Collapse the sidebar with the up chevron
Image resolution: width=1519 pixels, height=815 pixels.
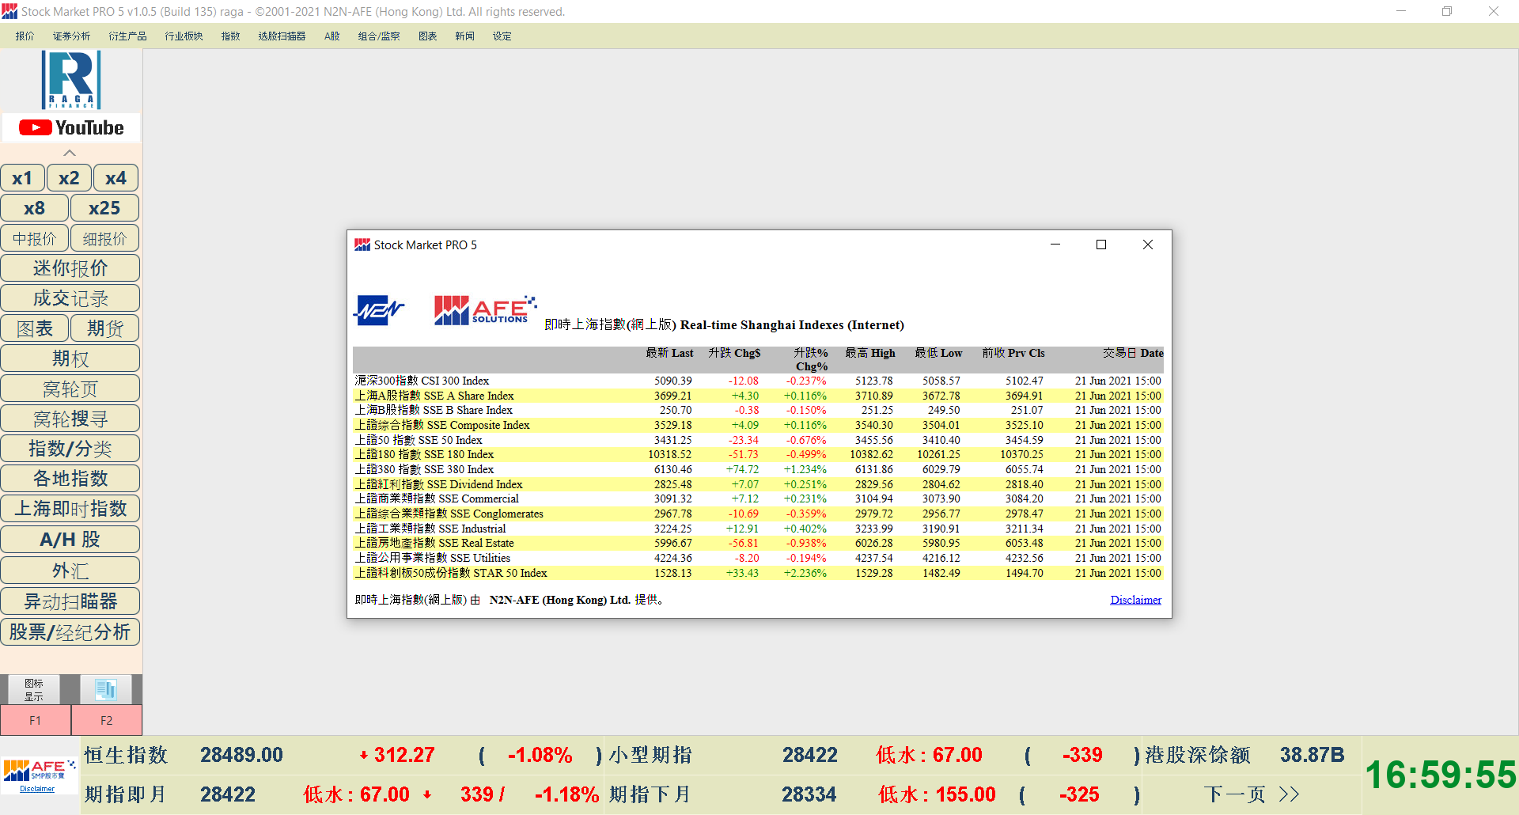(x=70, y=153)
